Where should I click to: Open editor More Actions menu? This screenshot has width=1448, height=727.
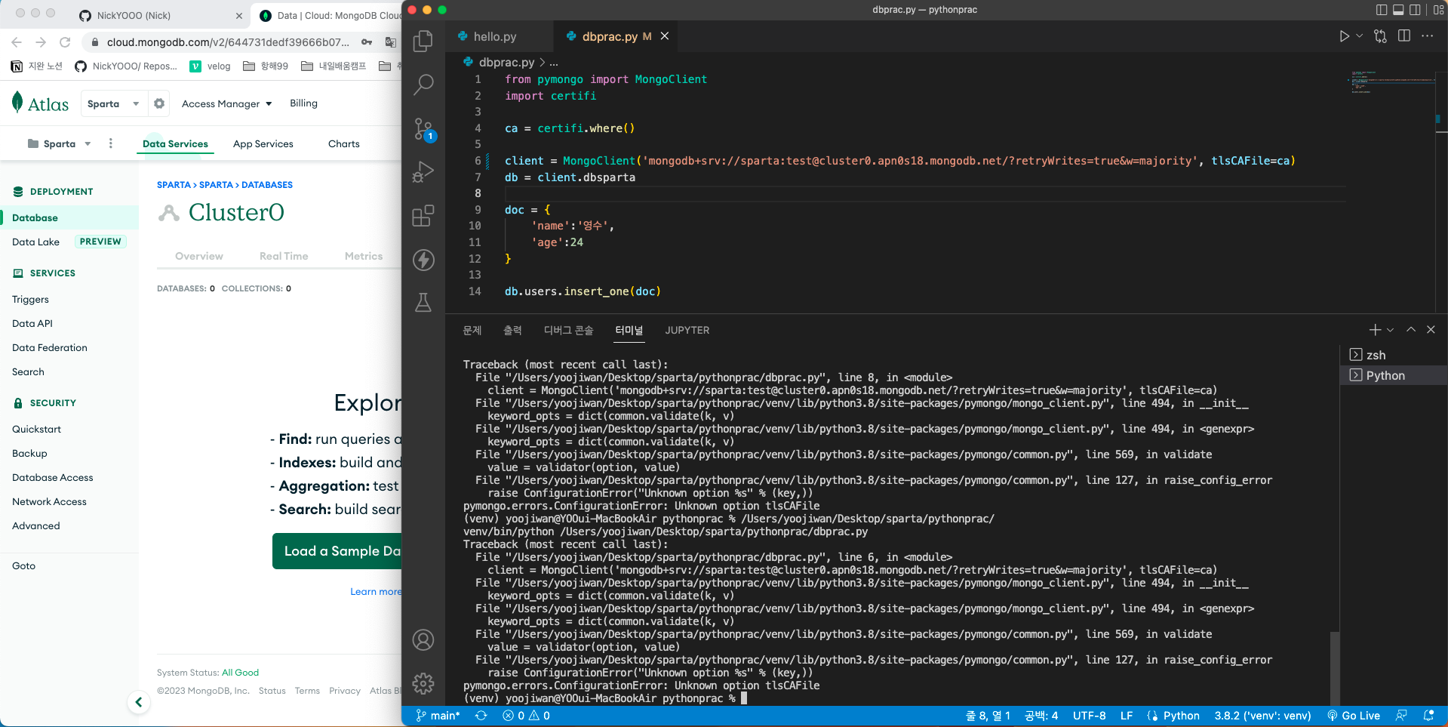point(1428,36)
